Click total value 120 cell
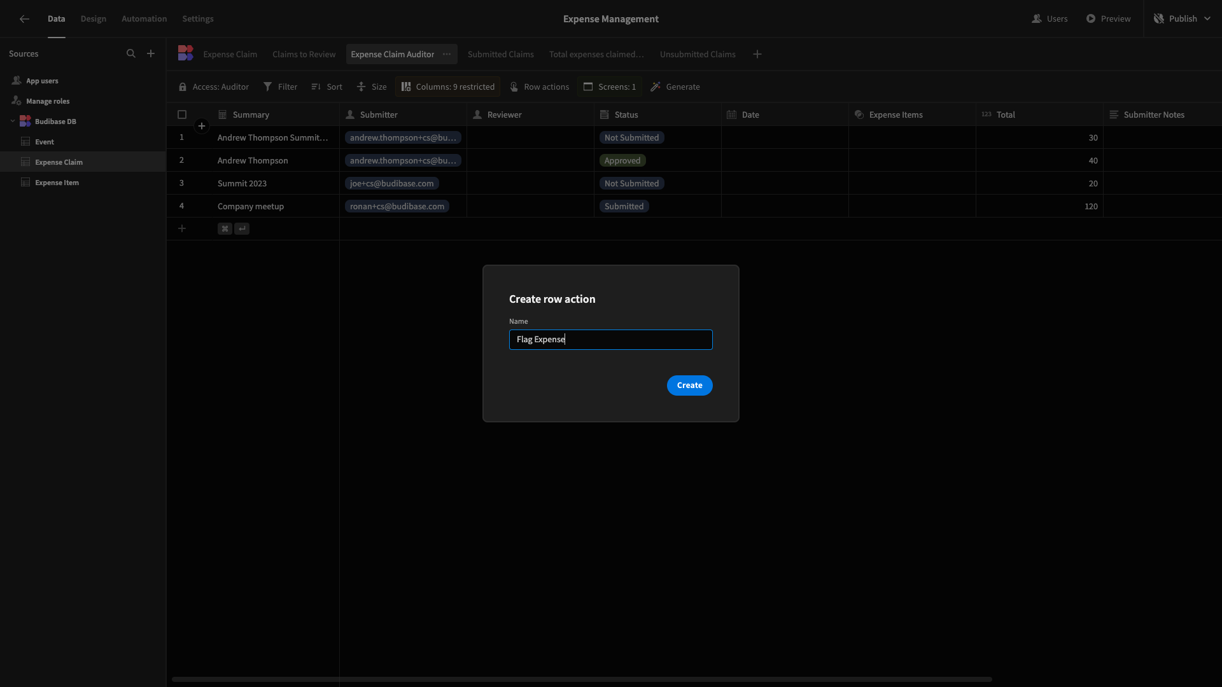This screenshot has width=1222, height=687. click(1039, 207)
